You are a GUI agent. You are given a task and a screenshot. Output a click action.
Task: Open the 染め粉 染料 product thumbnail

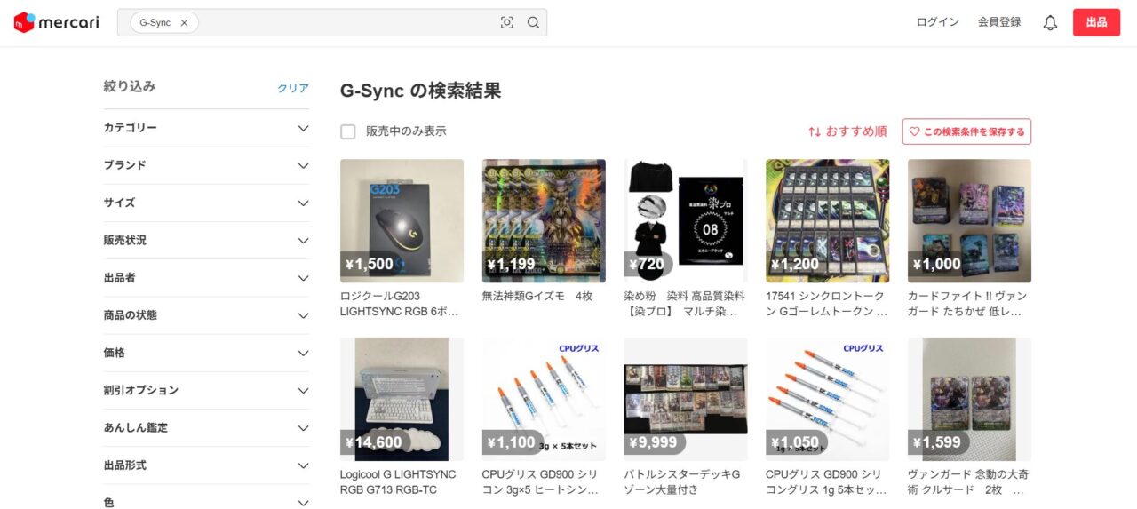686,220
